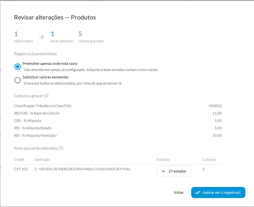
Task: Select the 'IBS/CBS - % Base de Cálculo' row
Action: tap(118, 113)
